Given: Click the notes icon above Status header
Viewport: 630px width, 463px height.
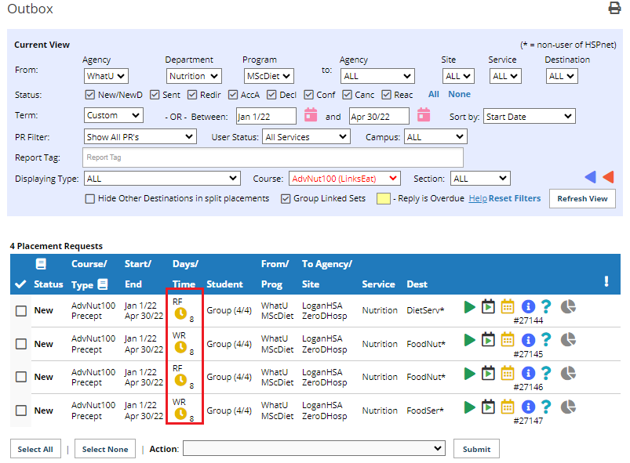Looking at the screenshot, I should [41, 263].
